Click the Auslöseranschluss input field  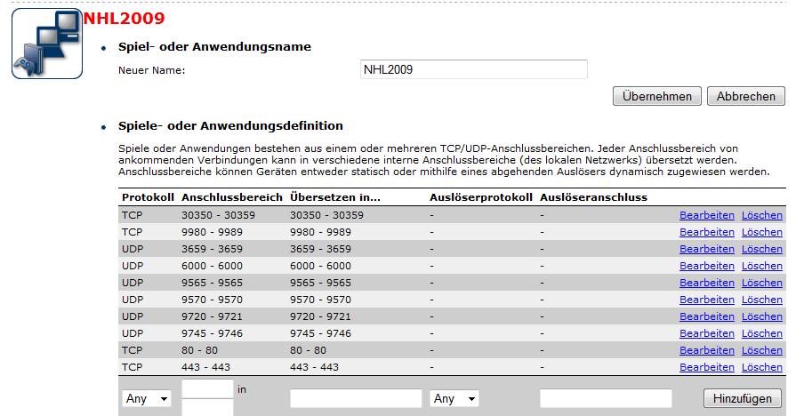606,399
